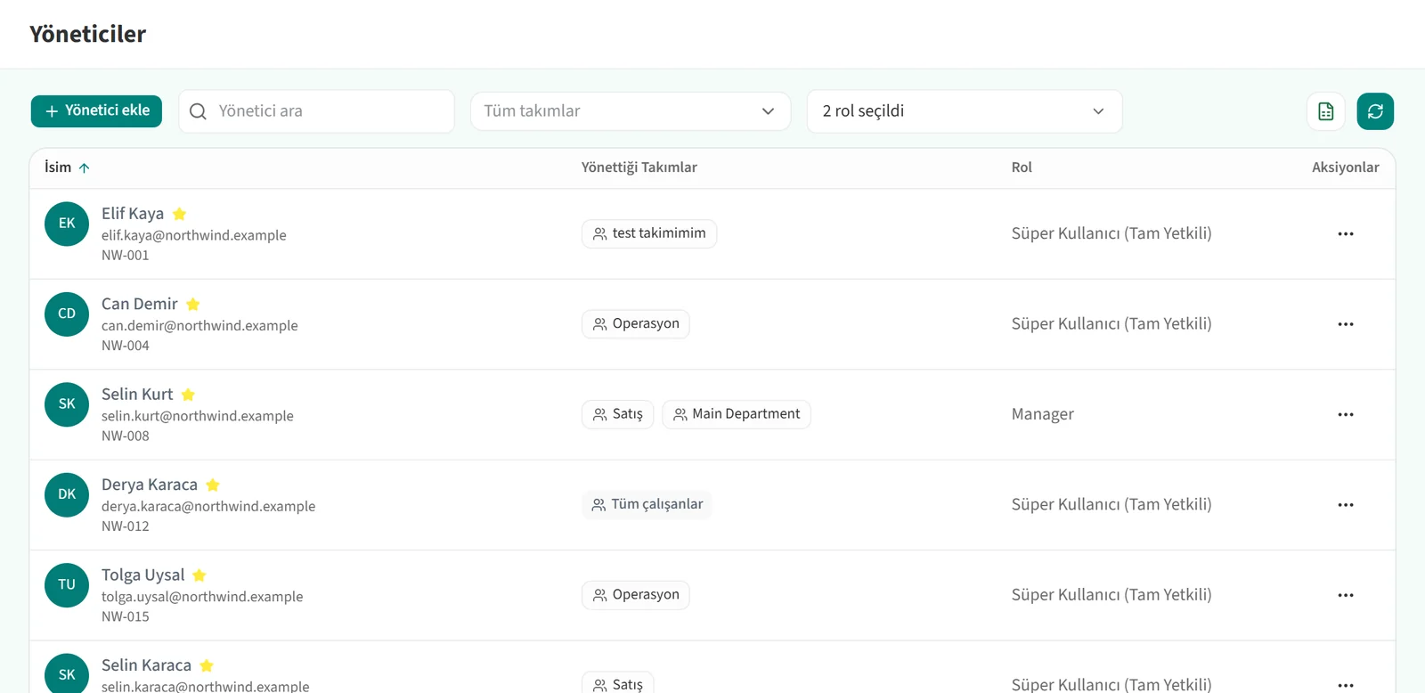Image resolution: width=1425 pixels, height=693 pixels.
Task: Open actions menu for Can Demir
Action: click(x=1346, y=324)
